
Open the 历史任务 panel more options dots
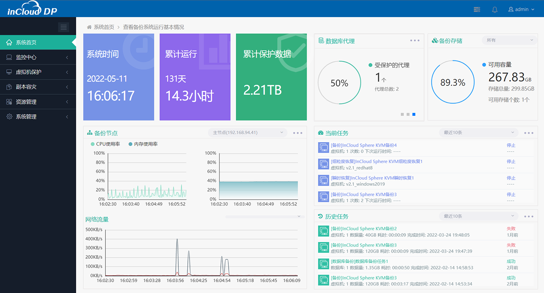point(529,217)
